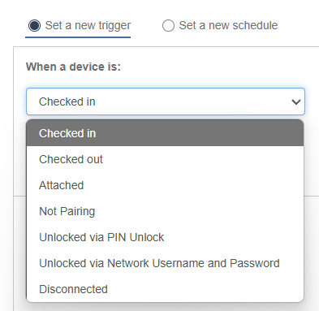Click the "Set a new trigger" label text
Screen dimensions: 319x311
pyautogui.click(x=88, y=26)
